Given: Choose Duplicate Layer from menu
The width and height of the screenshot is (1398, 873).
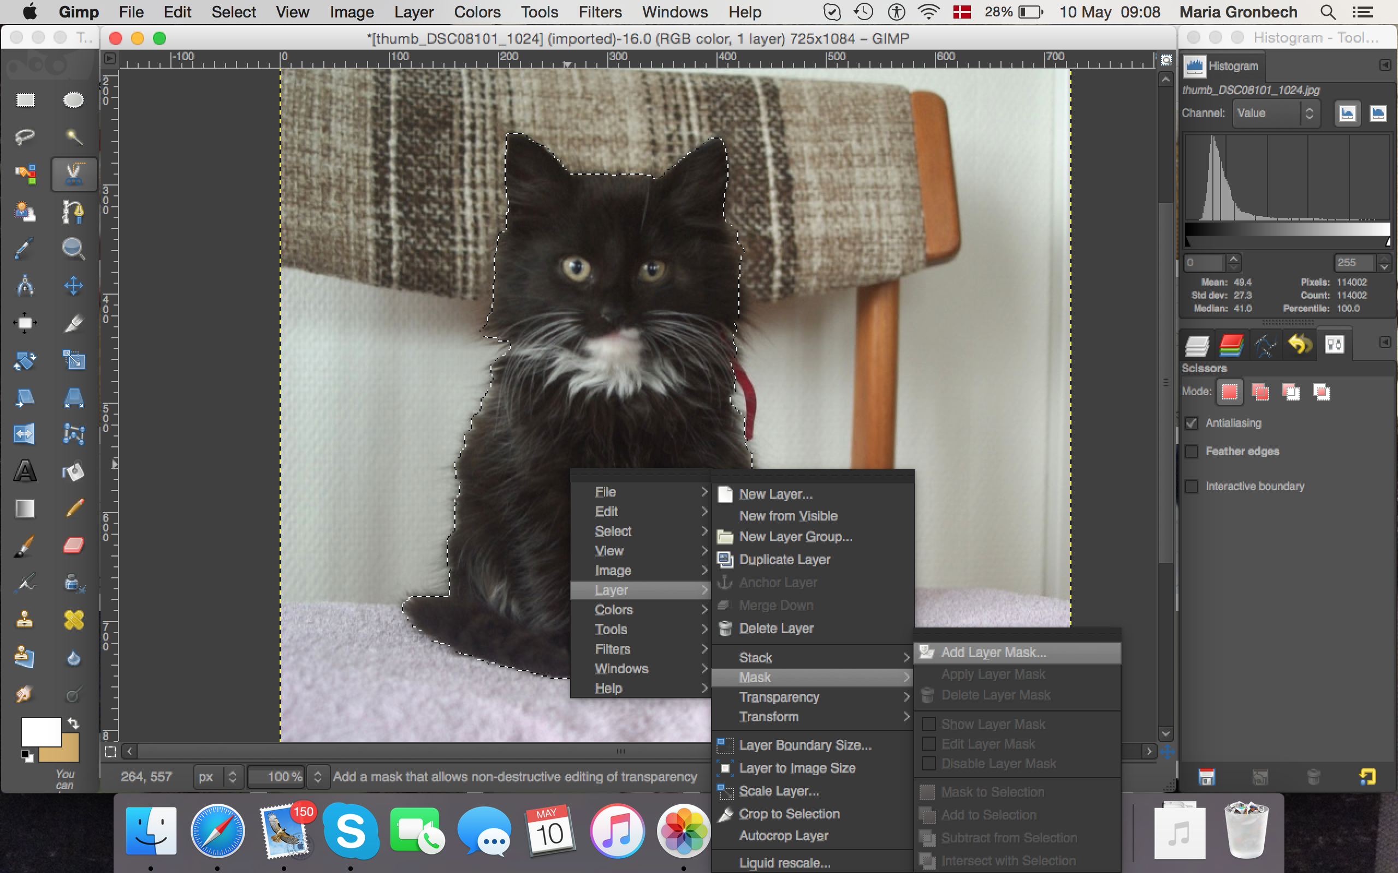Looking at the screenshot, I should [785, 559].
